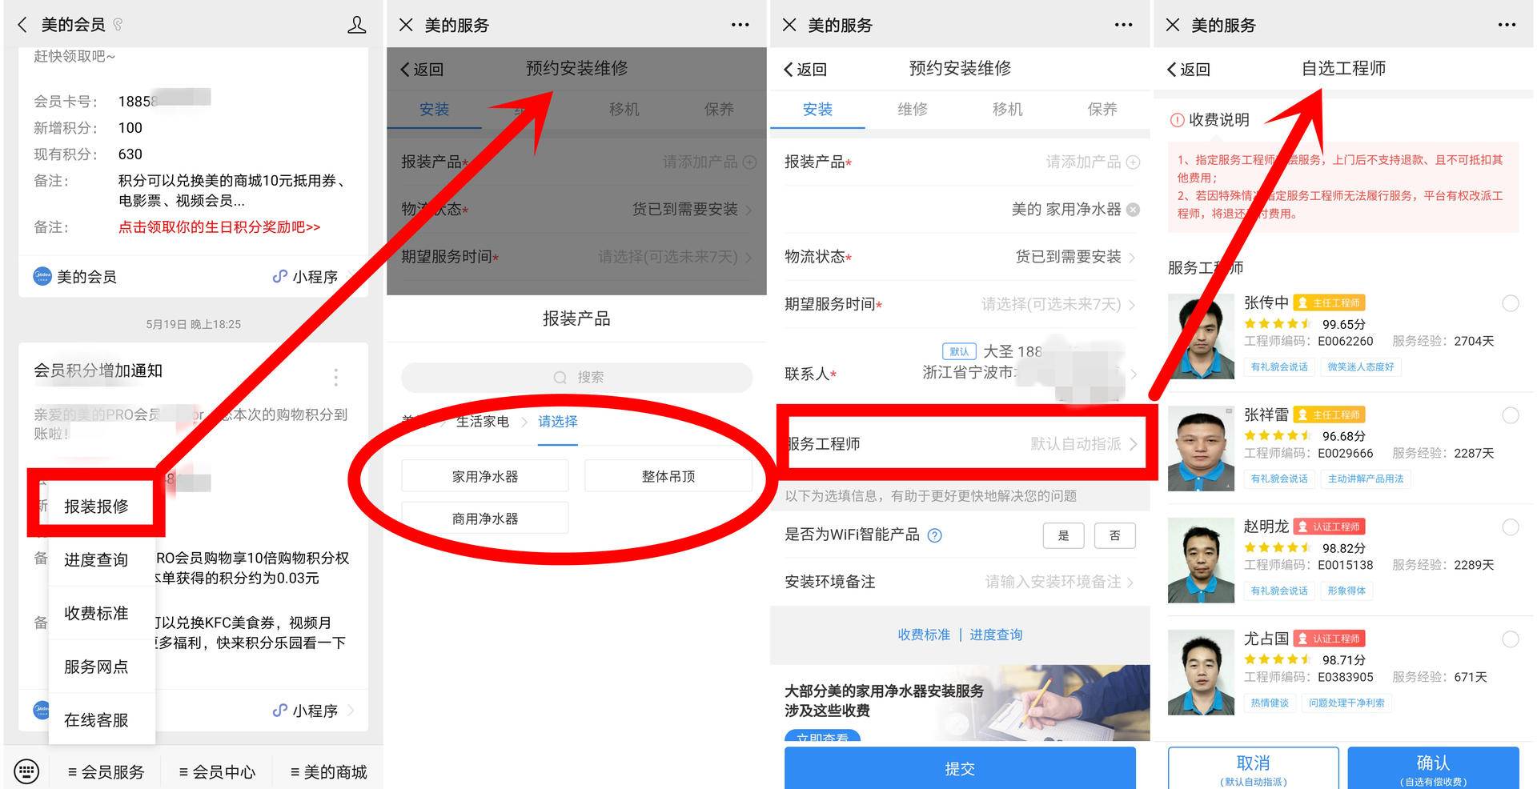Open the 美的会员 小程序 link icon
The image size is (1537, 789).
pos(279,276)
